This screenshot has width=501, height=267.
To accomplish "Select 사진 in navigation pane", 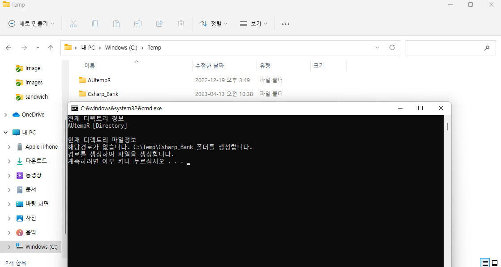I will pyautogui.click(x=26, y=218).
